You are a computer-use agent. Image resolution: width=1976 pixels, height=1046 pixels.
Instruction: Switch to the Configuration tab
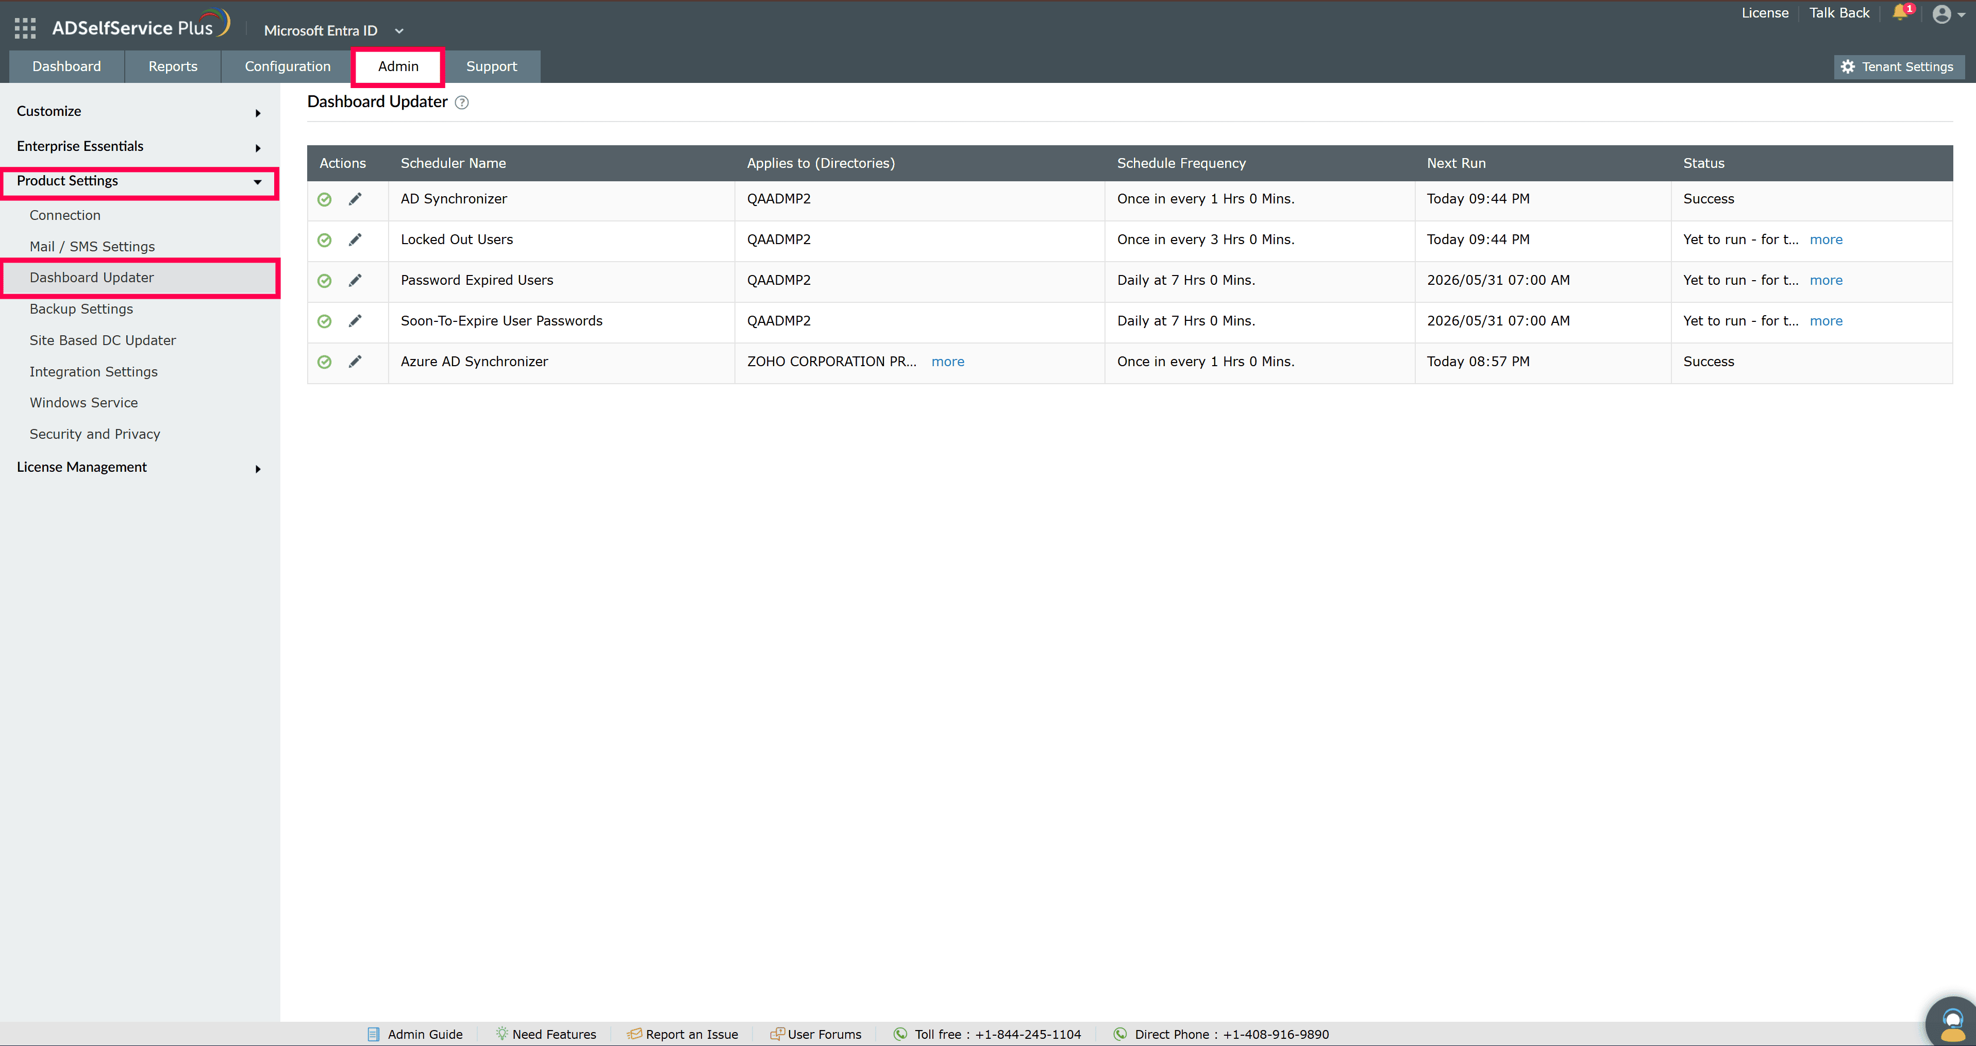point(288,66)
